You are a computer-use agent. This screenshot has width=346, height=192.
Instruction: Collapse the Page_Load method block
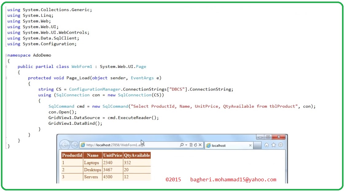[x=6, y=78]
